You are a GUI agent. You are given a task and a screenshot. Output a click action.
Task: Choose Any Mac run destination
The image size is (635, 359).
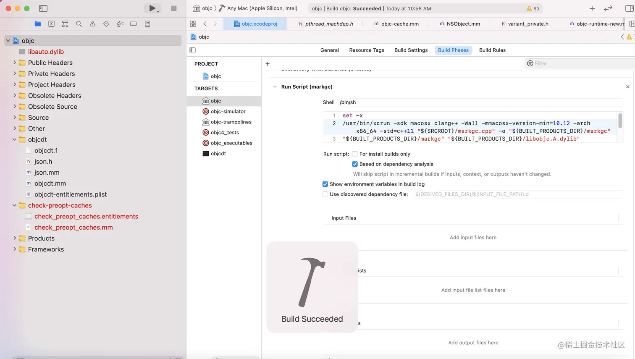pyautogui.click(x=258, y=8)
